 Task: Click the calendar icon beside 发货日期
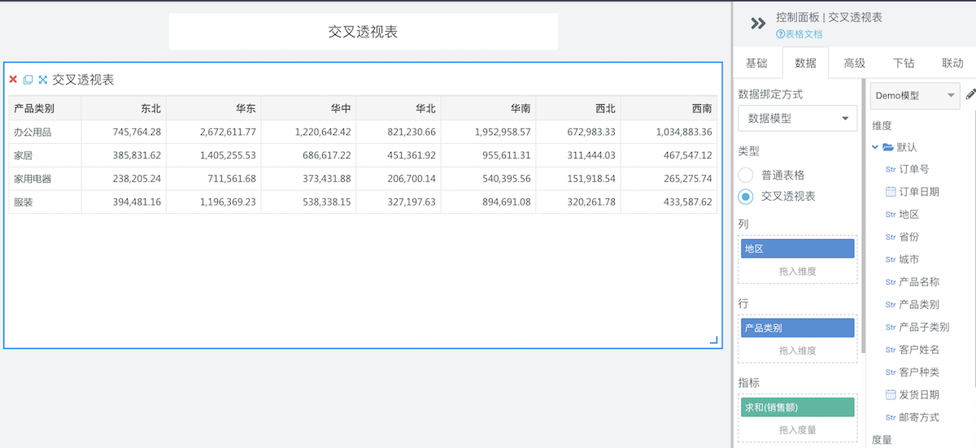coord(891,394)
